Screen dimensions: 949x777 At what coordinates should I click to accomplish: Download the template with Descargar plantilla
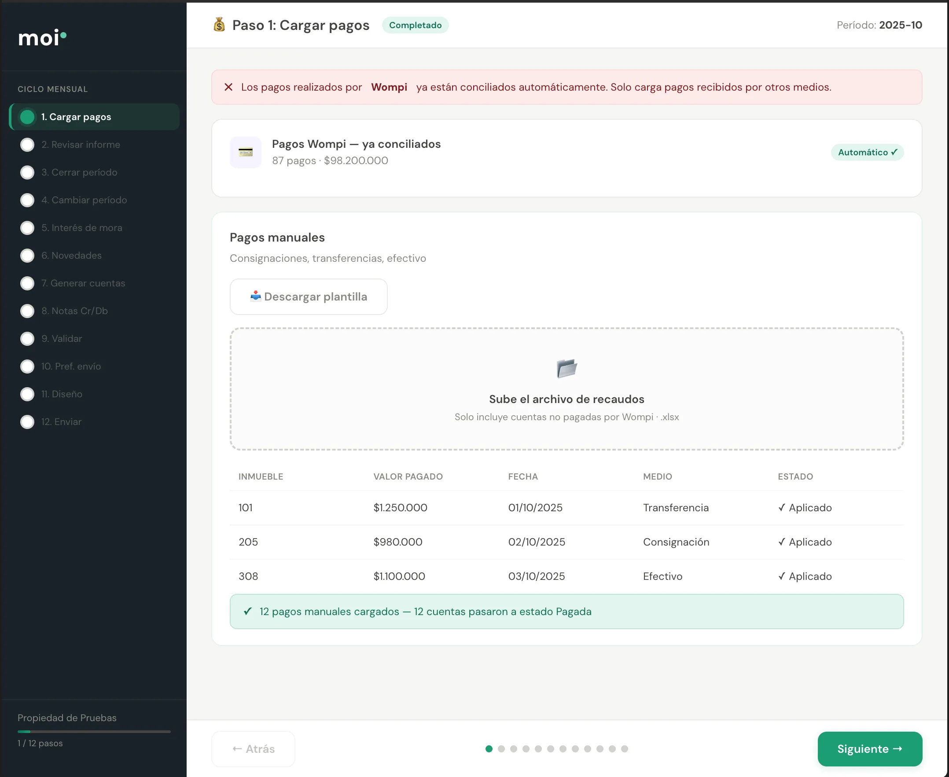[x=309, y=297]
